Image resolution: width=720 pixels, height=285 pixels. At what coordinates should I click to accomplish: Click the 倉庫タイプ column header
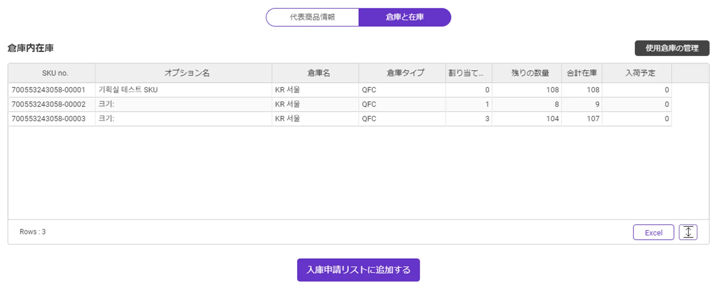pos(405,73)
